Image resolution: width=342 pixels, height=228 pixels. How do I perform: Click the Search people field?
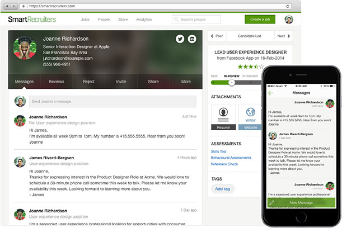(x=196, y=20)
